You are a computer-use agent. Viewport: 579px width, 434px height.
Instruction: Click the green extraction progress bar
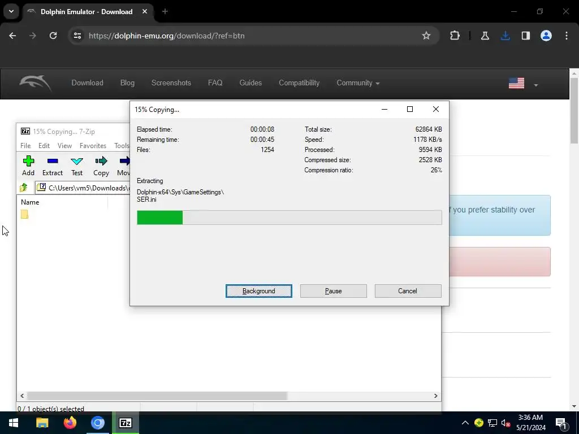[160, 218]
